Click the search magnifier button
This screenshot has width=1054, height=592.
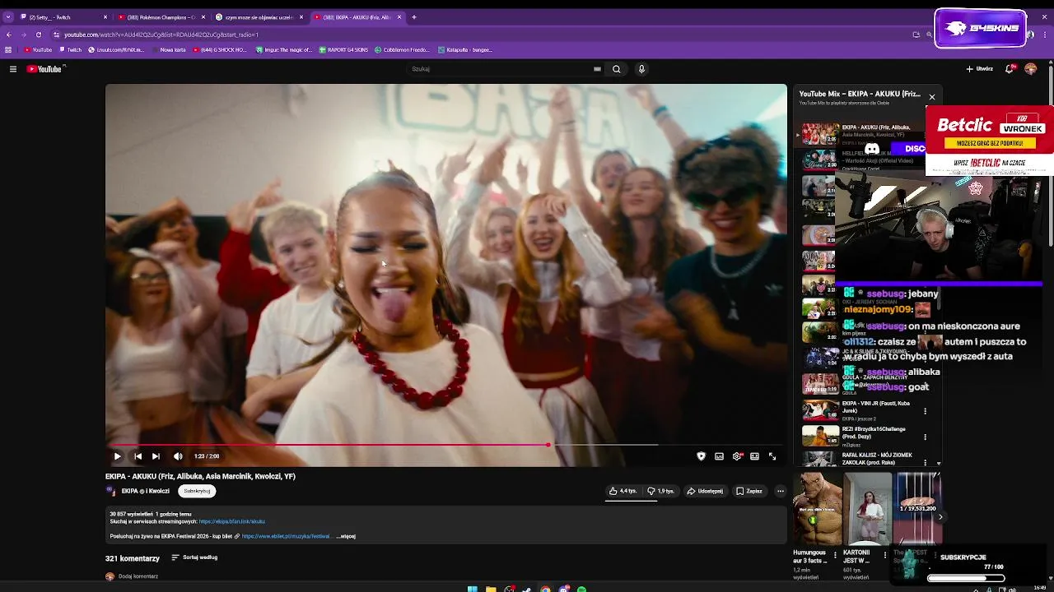(616, 69)
